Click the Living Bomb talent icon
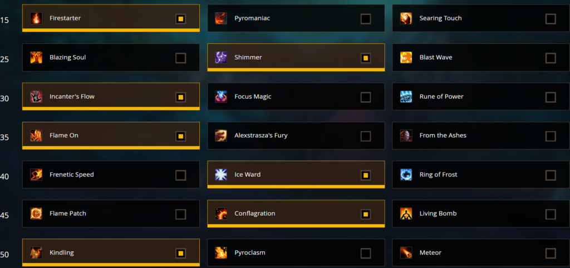This screenshot has height=268, width=570. point(406,214)
